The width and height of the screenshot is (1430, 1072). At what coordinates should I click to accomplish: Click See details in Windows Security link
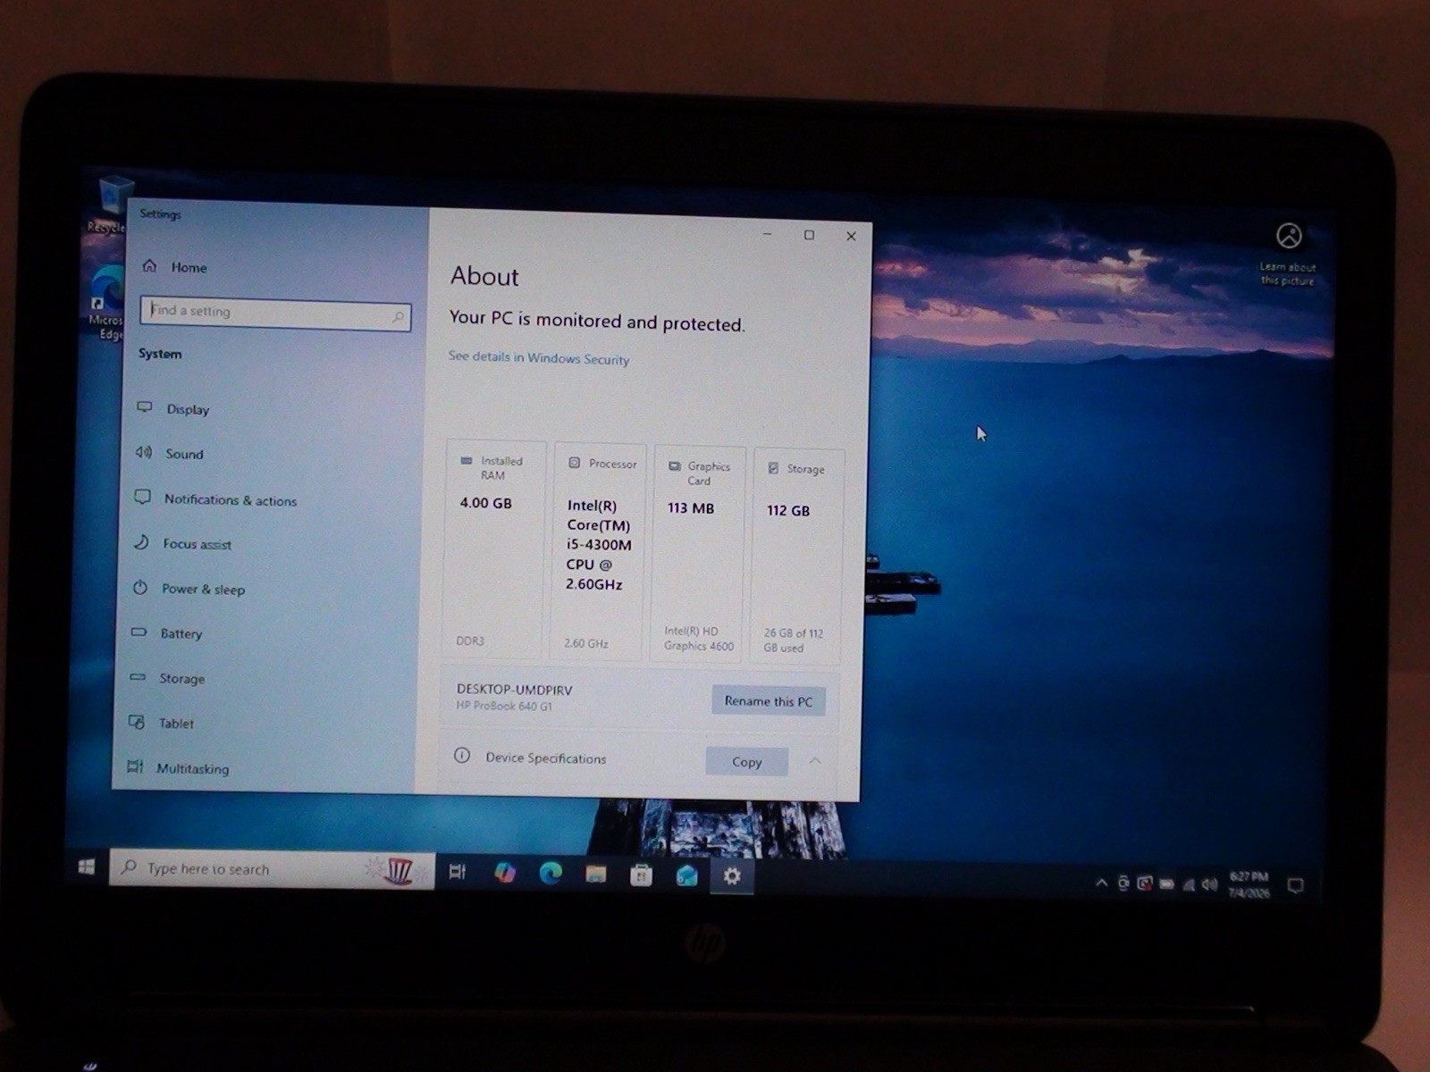coord(539,357)
